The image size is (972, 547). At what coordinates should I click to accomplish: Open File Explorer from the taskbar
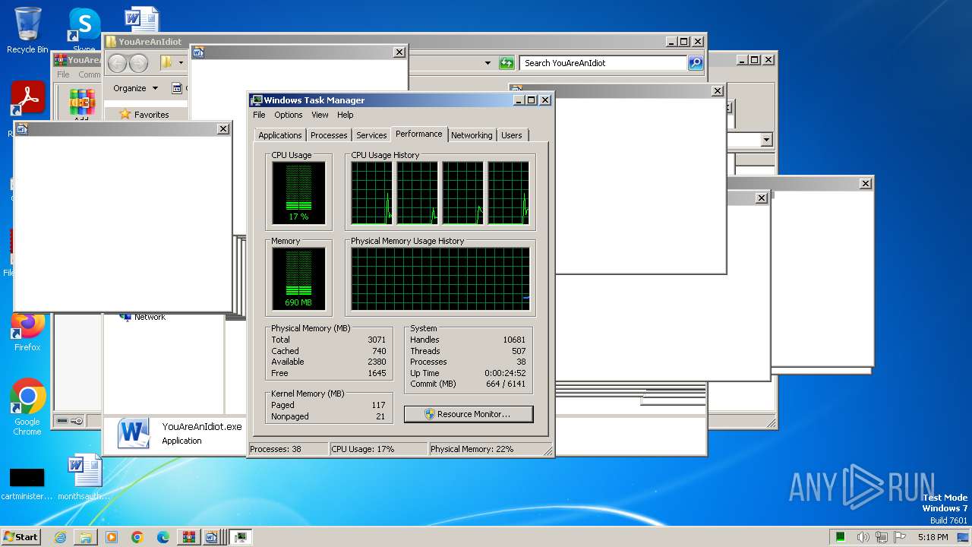(86, 537)
